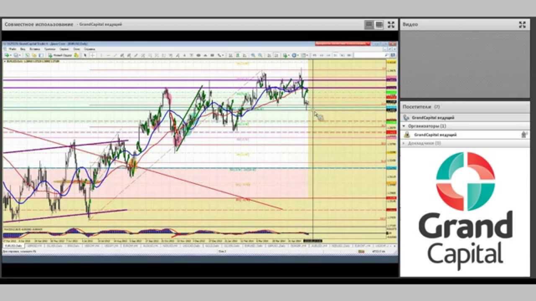This screenshot has width=536, height=301.
Task: Click the terminal toolbar search field
Action: pyautogui.click(x=371, y=55)
